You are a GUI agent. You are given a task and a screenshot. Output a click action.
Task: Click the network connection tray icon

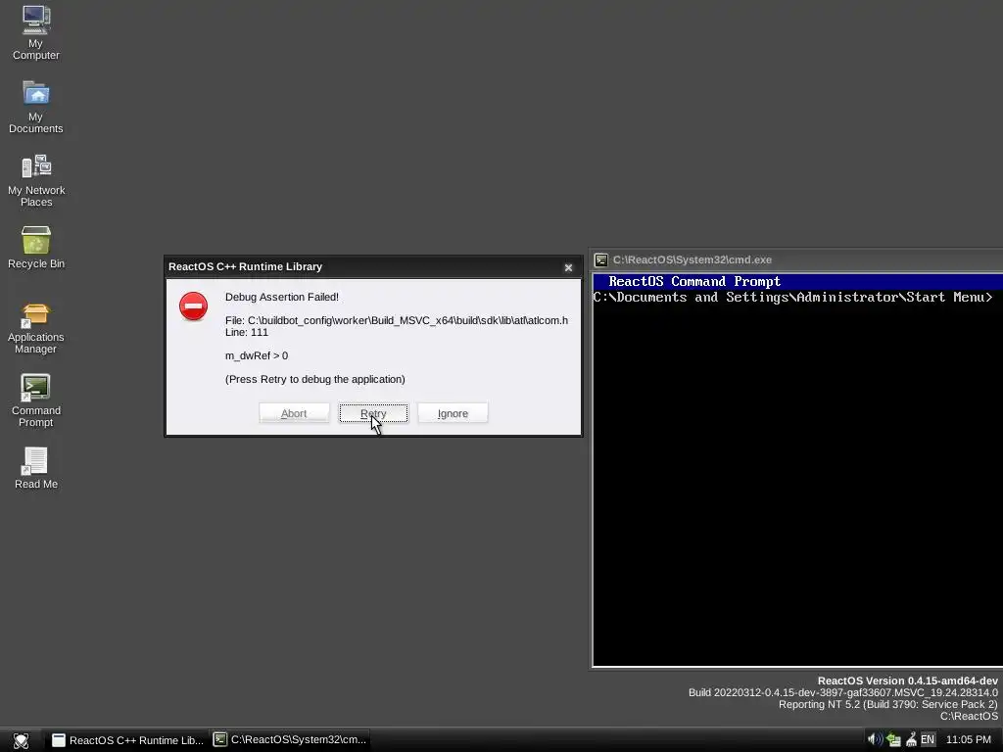893,740
